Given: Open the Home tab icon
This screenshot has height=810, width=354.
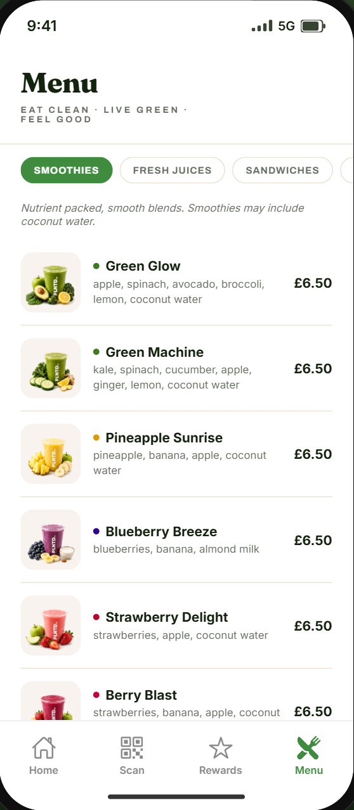Looking at the screenshot, I should (44, 748).
